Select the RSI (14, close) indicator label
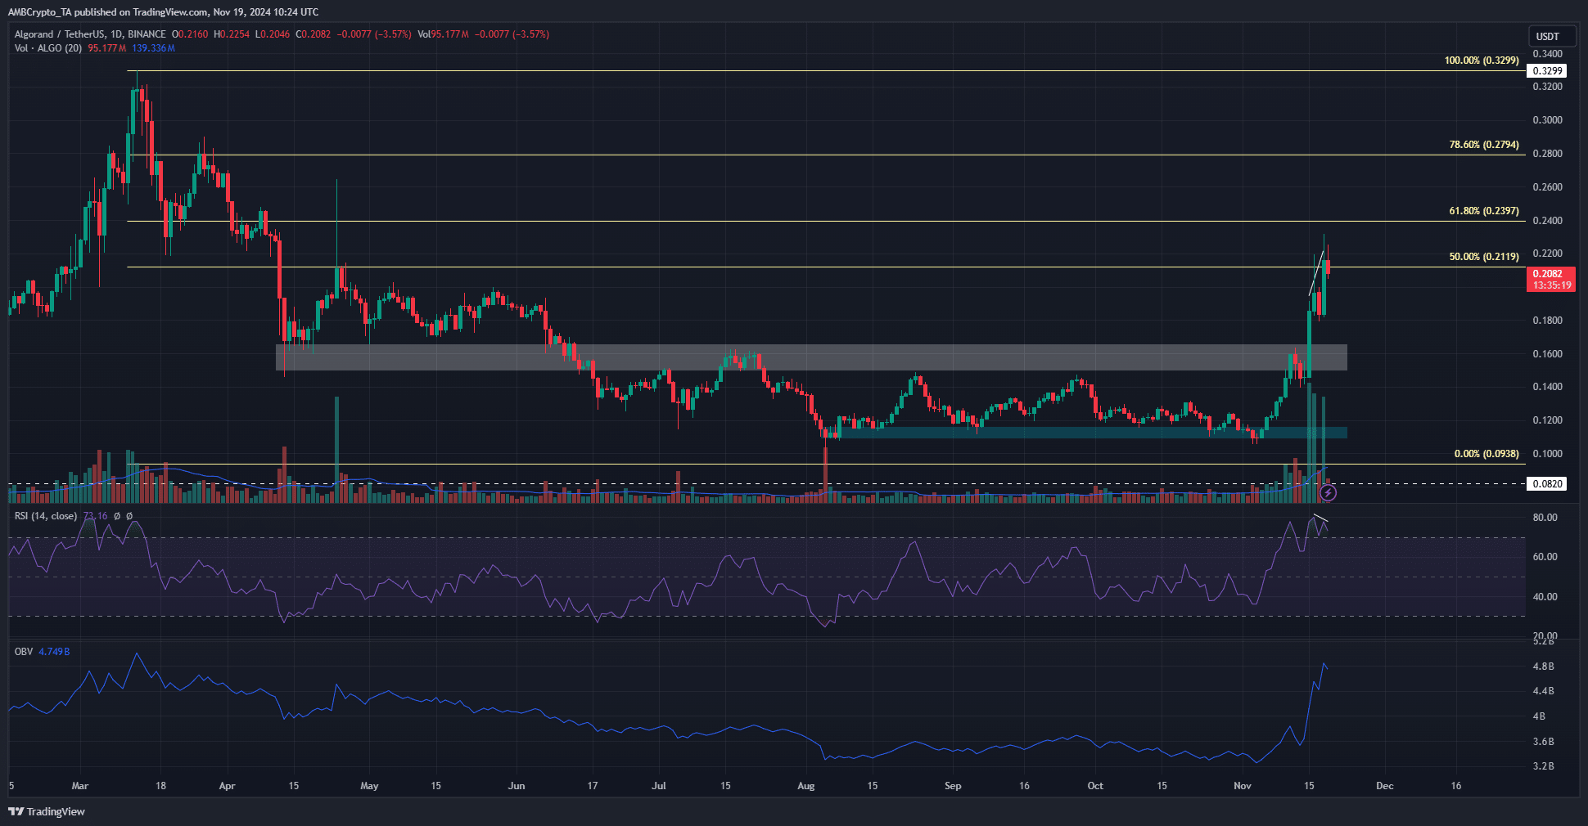Image resolution: width=1588 pixels, height=826 pixels. click(46, 516)
